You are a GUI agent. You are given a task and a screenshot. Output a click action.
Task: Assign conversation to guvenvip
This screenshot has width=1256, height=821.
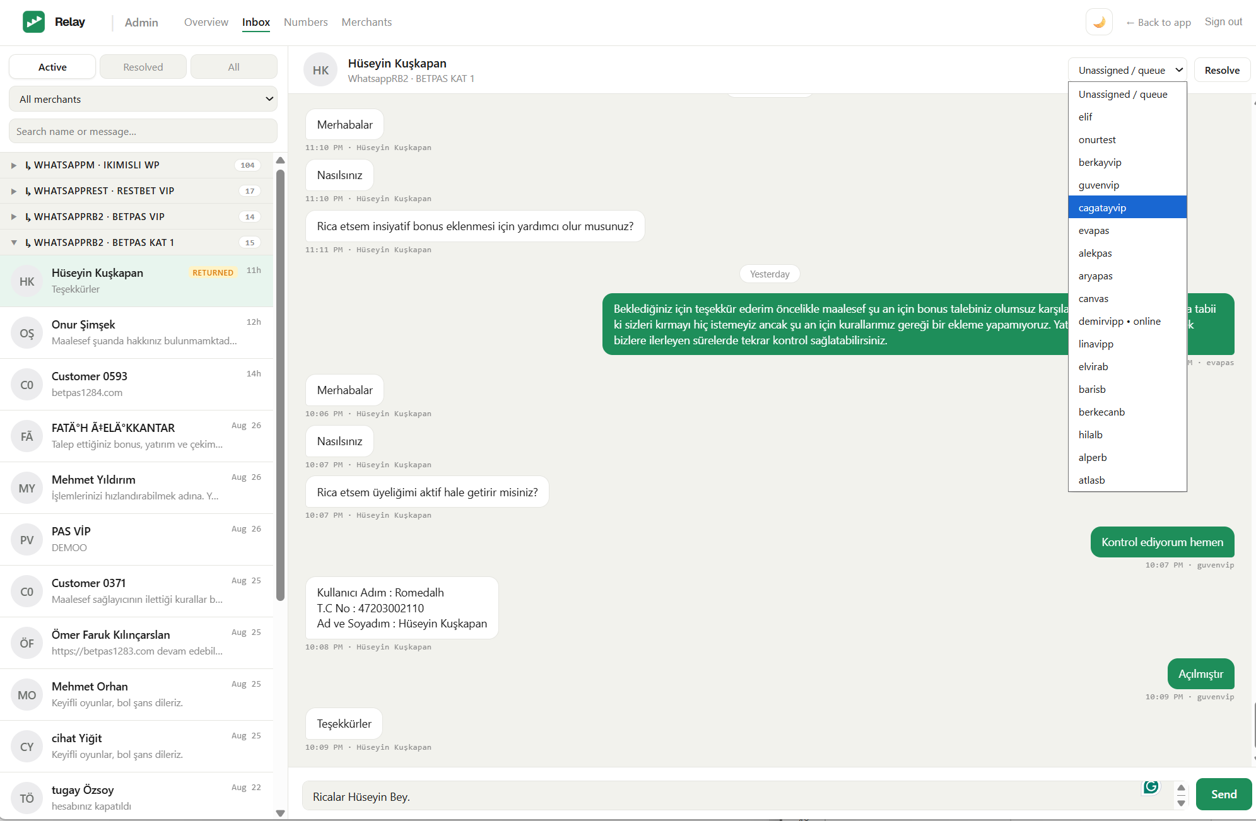(x=1127, y=185)
